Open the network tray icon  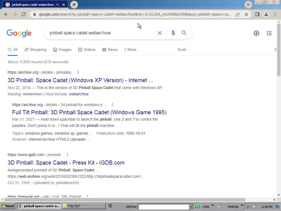[248, 207]
